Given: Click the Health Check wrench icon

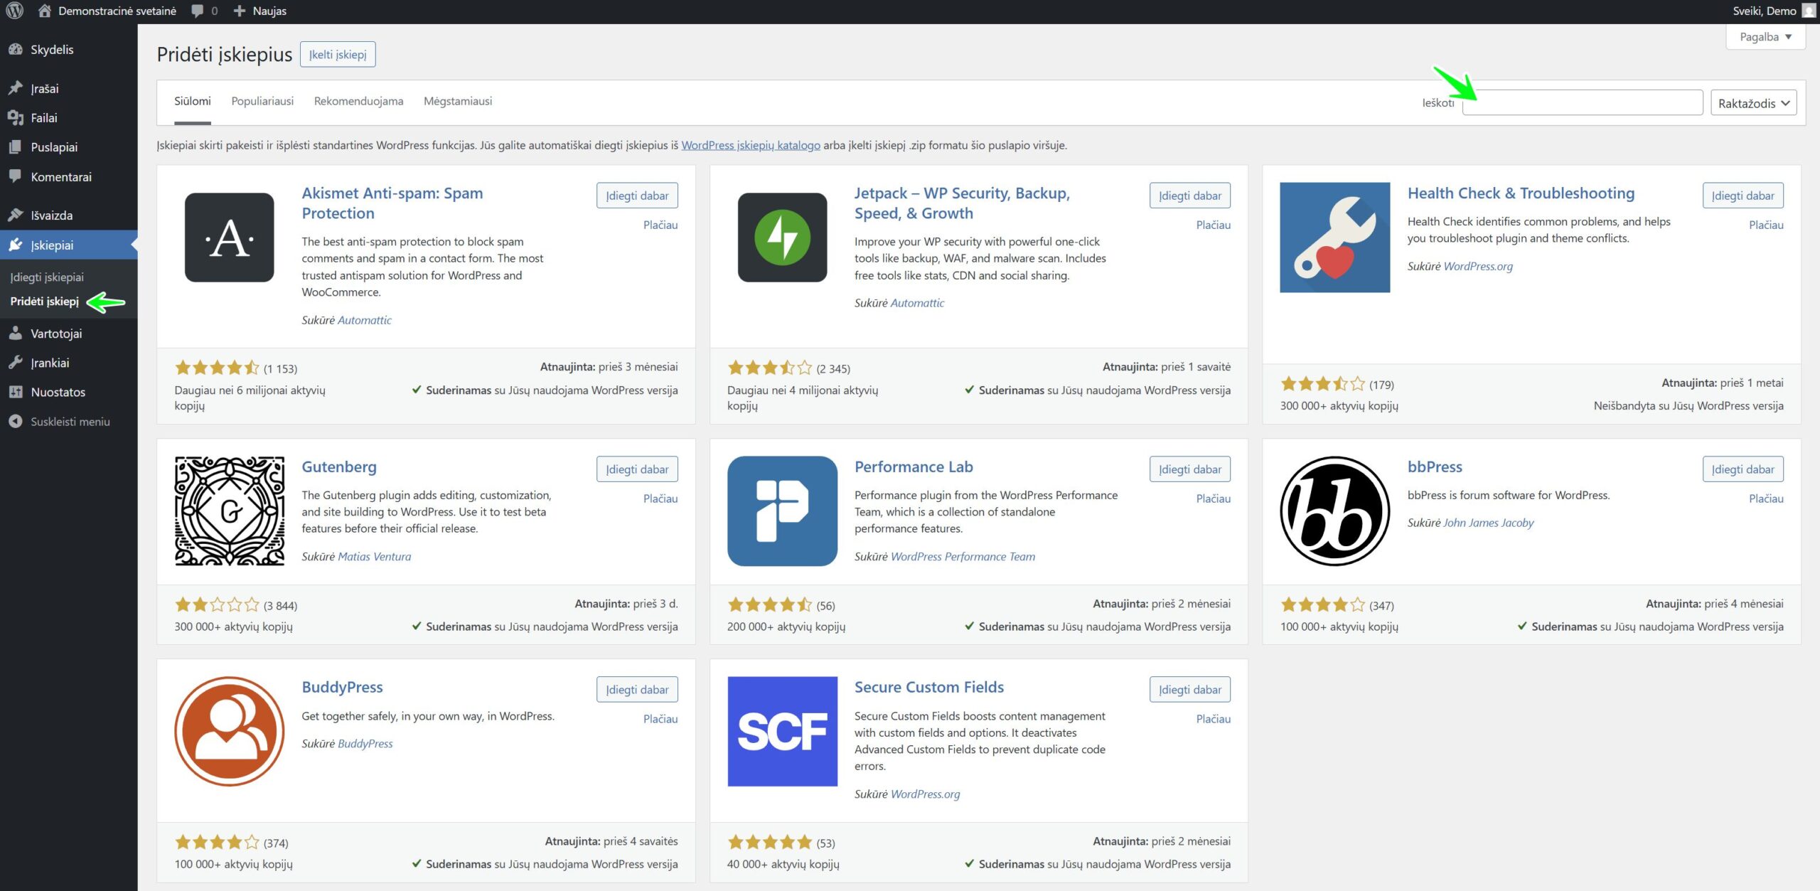Looking at the screenshot, I should tap(1334, 238).
